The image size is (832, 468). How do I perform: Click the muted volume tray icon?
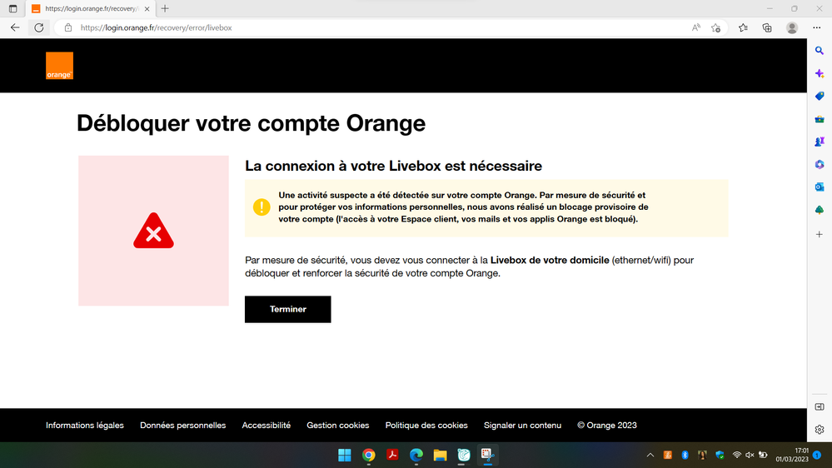point(750,455)
